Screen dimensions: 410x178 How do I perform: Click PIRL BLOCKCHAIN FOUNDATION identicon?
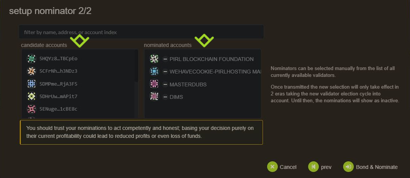(x=154, y=59)
